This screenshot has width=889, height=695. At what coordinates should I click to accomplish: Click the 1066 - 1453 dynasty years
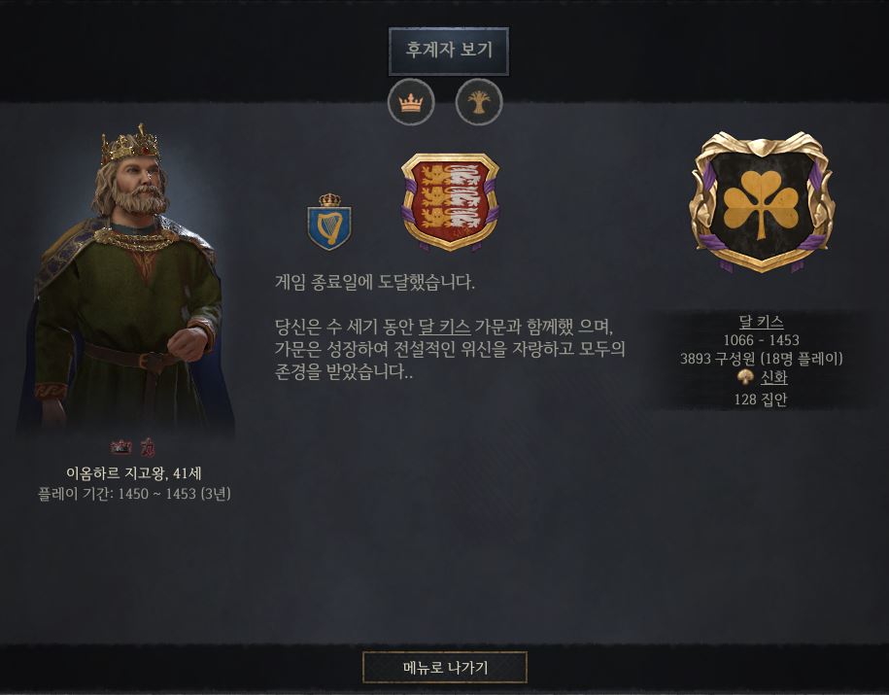pyautogui.click(x=761, y=340)
